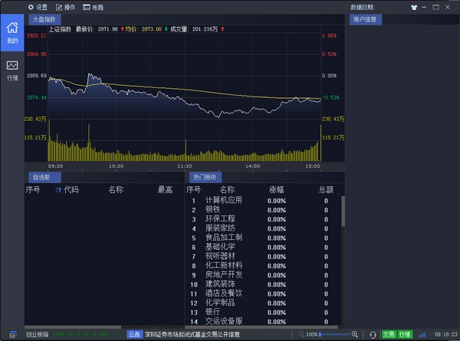Open the 账户信息 account info tab

point(363,18)
